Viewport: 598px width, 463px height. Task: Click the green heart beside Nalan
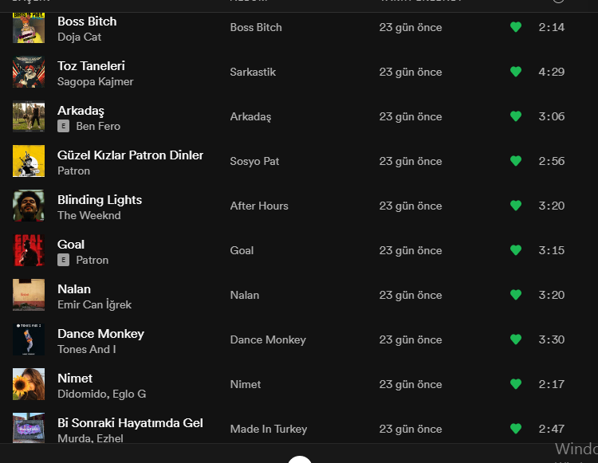(x=515, y=295)
